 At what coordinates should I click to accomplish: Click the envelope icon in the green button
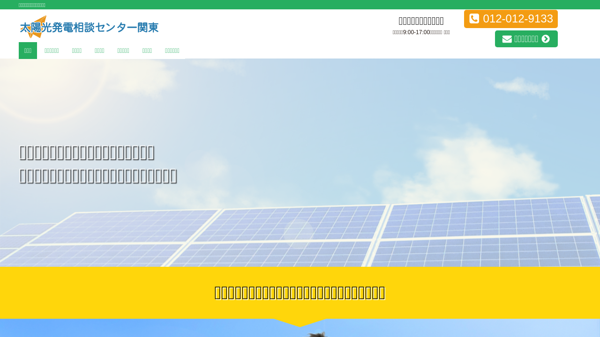pos(507,39)
